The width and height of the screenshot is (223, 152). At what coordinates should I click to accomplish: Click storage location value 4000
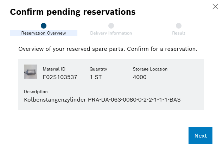tap(140, 77)
